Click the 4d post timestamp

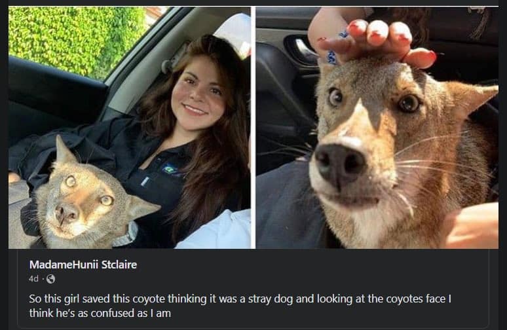click(34, 280)
